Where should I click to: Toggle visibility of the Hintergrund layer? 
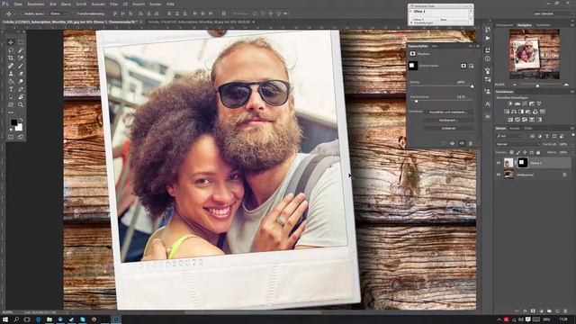coord(499,175)
